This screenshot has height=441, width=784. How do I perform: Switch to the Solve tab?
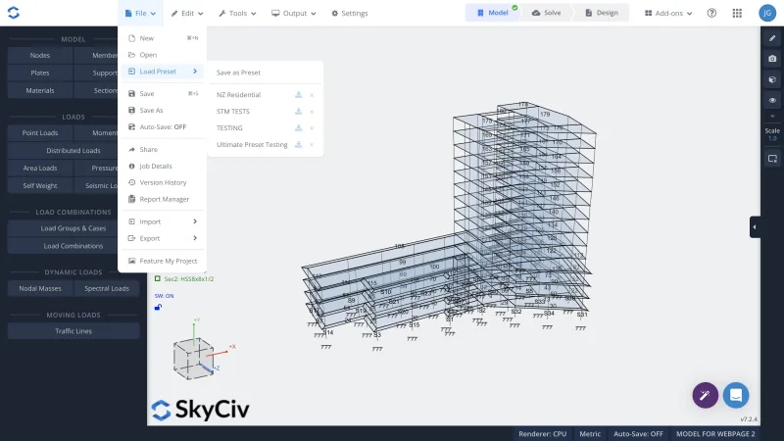pyautogui.click(x=546, y=13)
